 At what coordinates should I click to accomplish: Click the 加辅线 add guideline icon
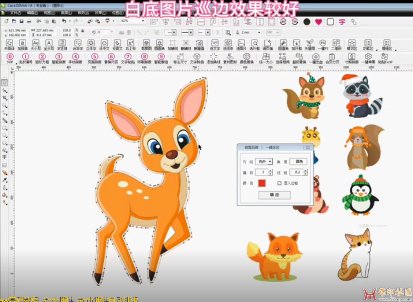173,45
